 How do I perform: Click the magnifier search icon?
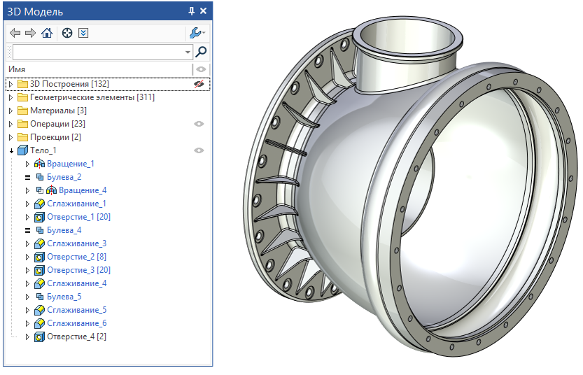pyautogui.click(x=201, y=52)
